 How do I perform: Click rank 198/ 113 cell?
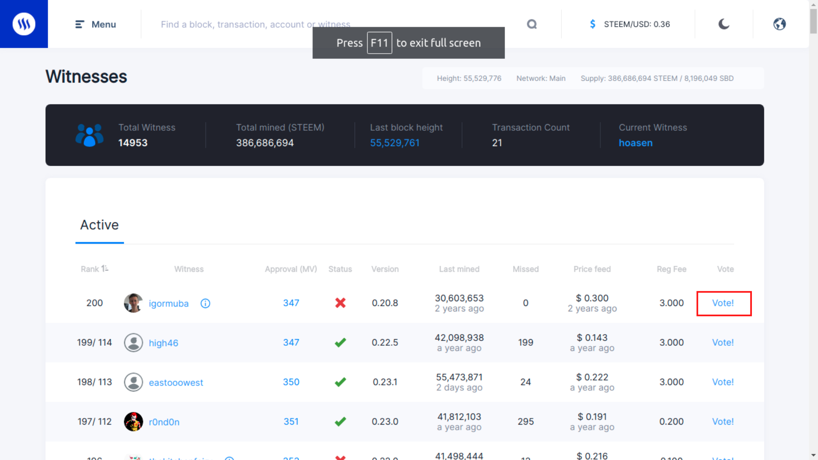coord(94,382)
